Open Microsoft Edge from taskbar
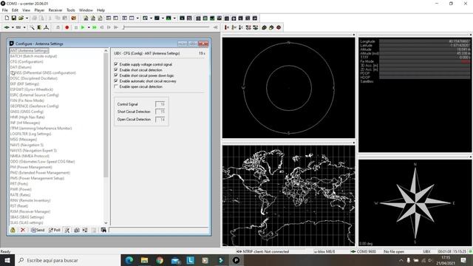The width and height of the screenshot is (473, 266). tap(129, 260)
